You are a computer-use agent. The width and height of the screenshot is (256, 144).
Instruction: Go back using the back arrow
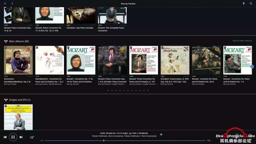(x=12, y=3)
